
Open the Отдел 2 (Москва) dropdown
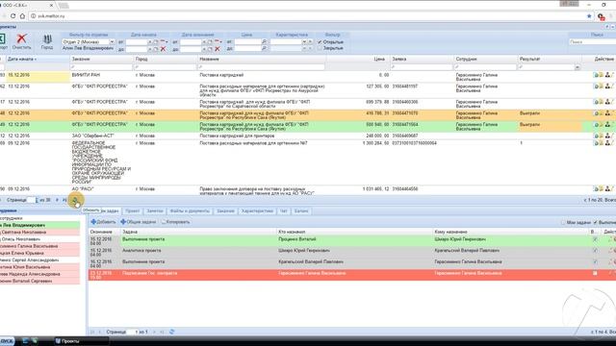[112, 41]
